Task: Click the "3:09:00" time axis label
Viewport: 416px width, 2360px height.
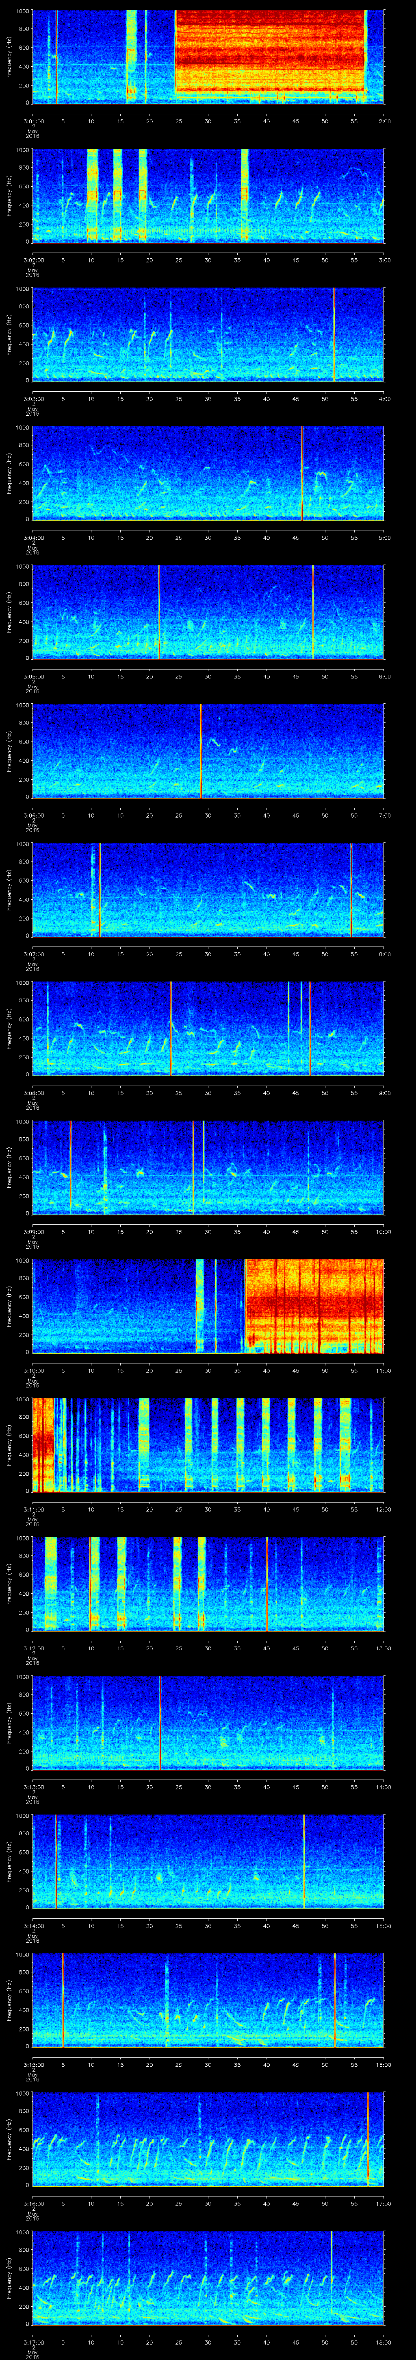Action: 33,1231
